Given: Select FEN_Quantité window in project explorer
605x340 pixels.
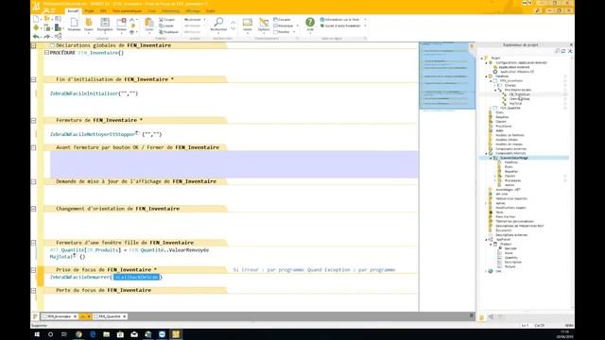Looking at the screenshot, I should 510,108.
